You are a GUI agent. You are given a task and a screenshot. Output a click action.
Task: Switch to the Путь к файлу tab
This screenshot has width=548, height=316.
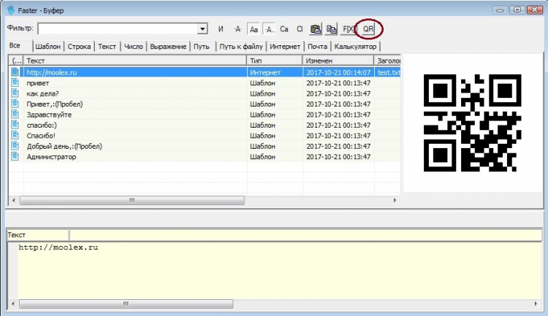241,47
